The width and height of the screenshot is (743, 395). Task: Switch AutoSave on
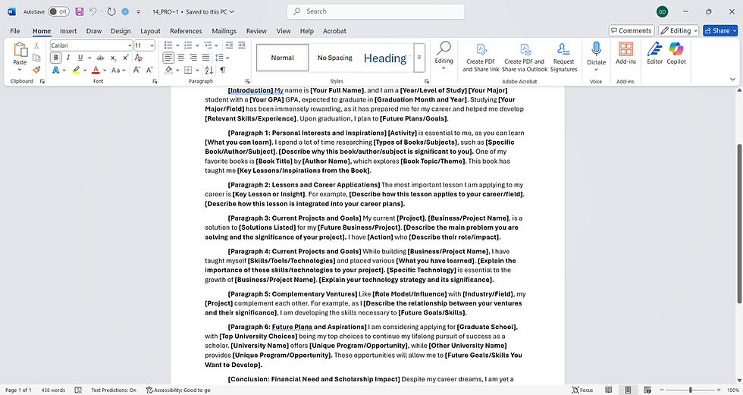click(59, 11)
